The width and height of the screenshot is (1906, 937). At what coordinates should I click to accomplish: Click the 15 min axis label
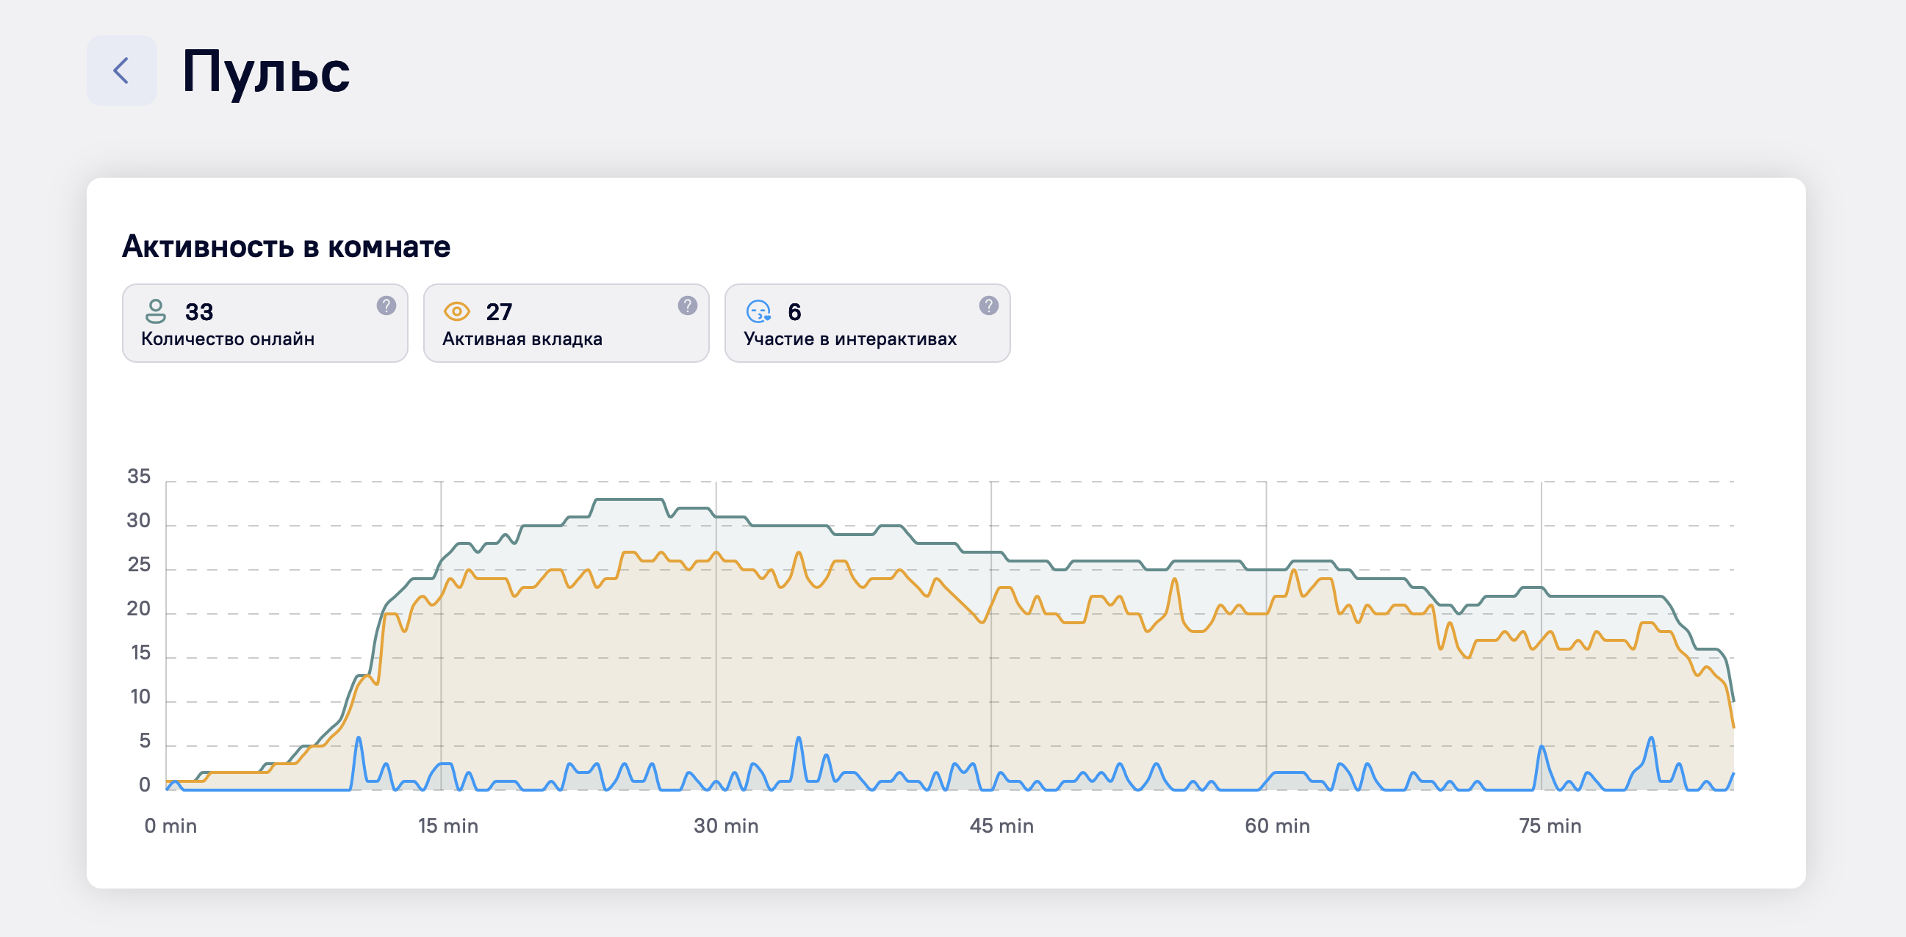tap(447, 825)
